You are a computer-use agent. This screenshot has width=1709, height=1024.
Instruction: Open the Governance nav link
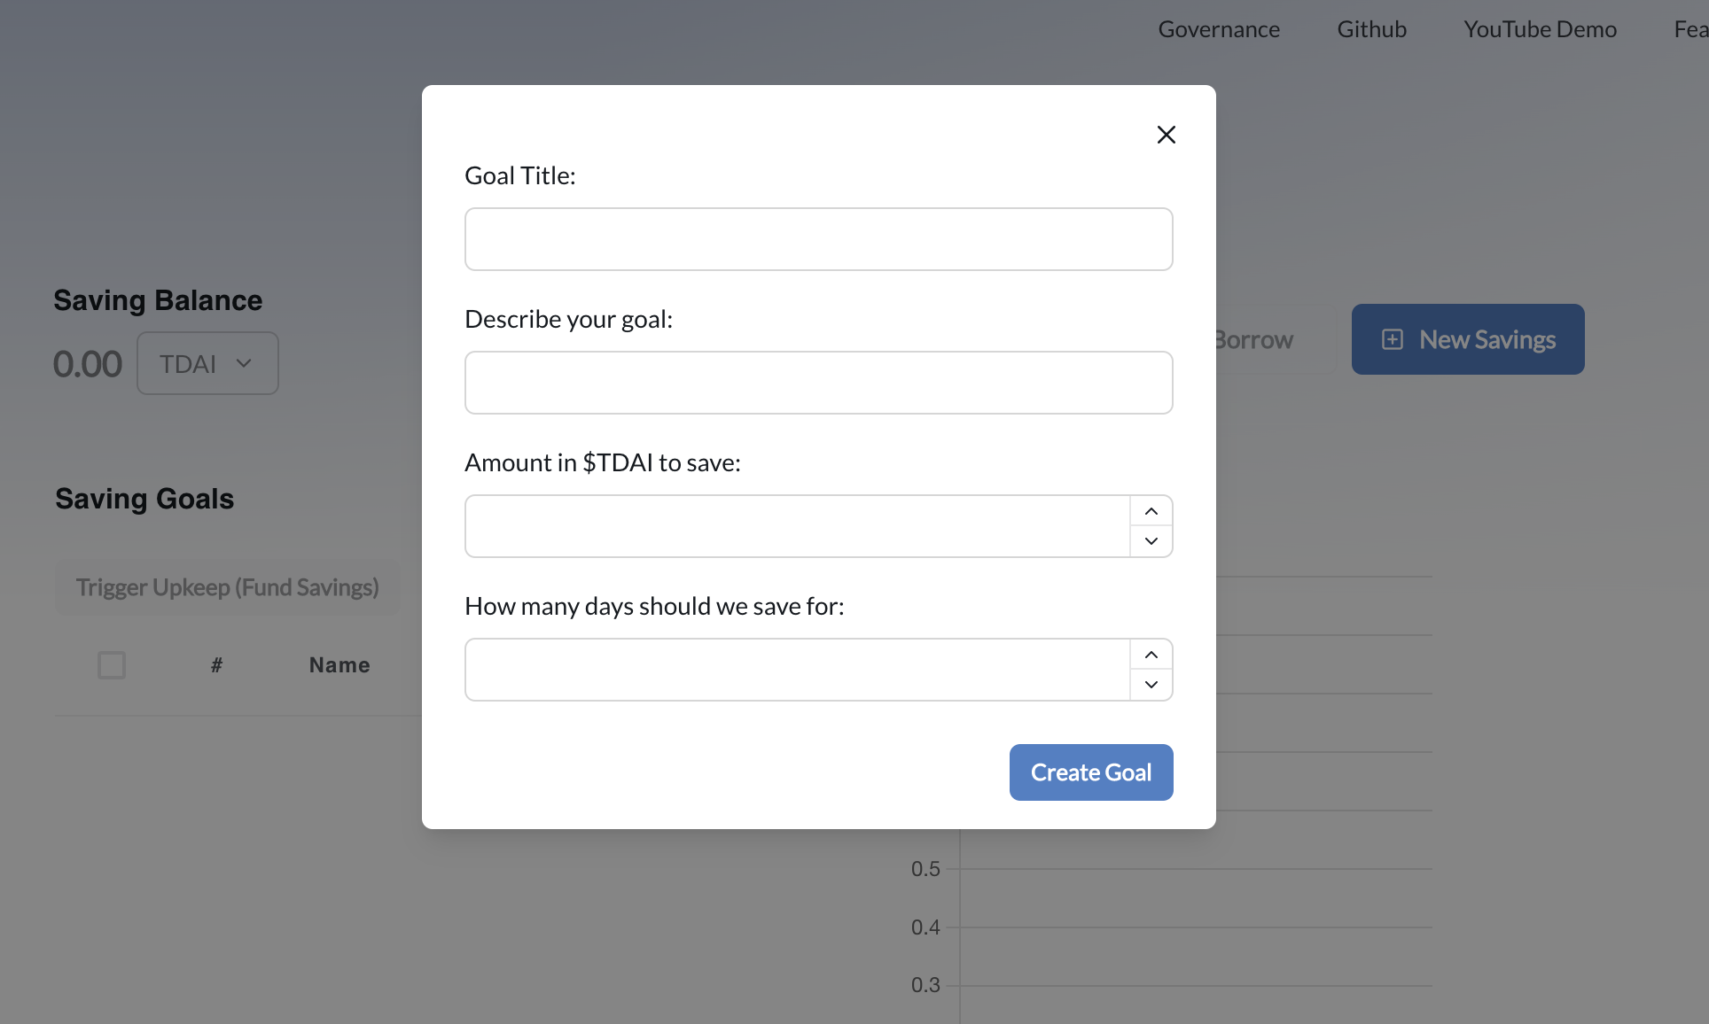point(1219,29)
